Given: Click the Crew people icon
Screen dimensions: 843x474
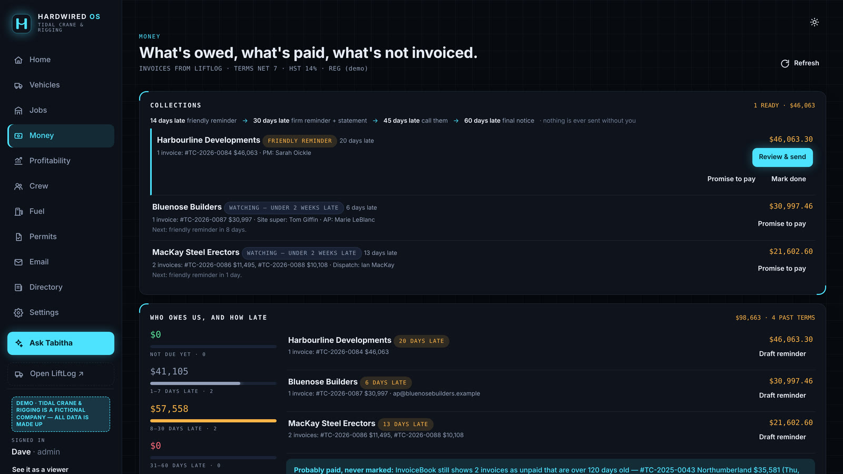Looking at the screenshot, I should pos(18,186).
